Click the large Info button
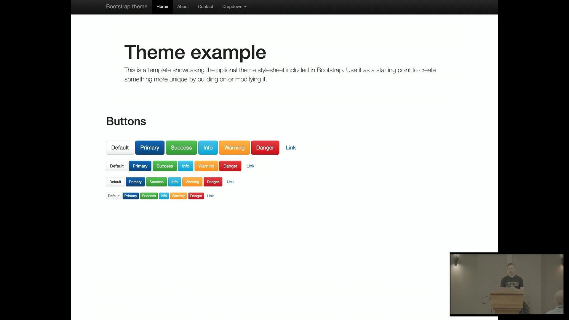This screenshot has height=320, width=569. (208, 148)
